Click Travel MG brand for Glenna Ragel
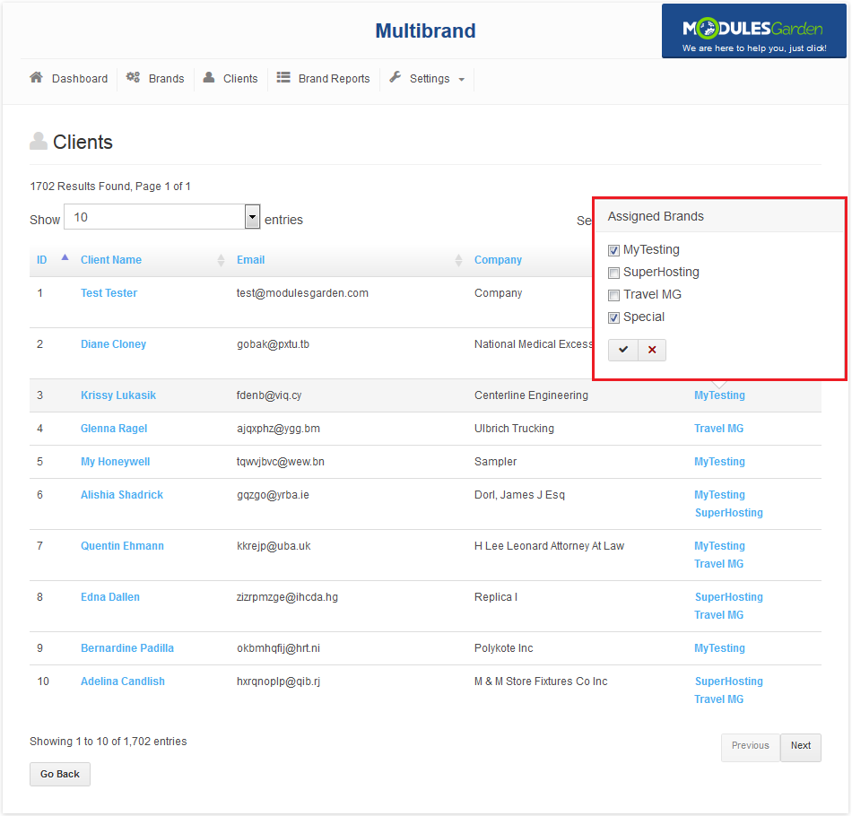Image resolution: width=852 pixels, height=816 pixels. click(x=718, y=429)
